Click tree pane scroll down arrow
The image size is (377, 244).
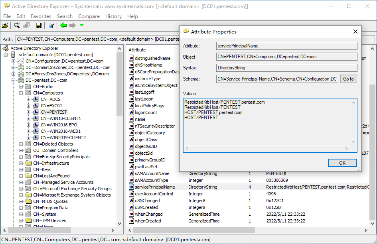click(120, 224)
